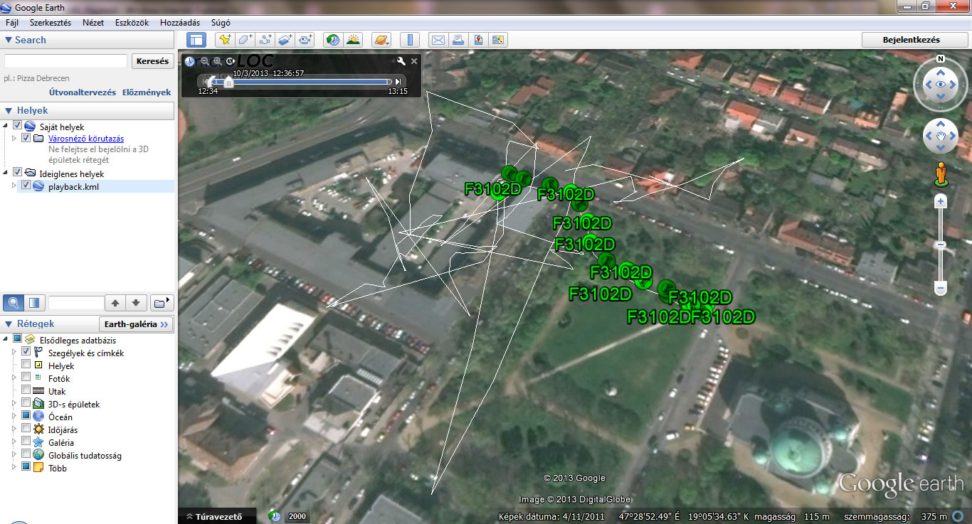This screenshot has height=524, width=972.
Task: Open the Hozzáadás menu
Action: tap(180, 23)
